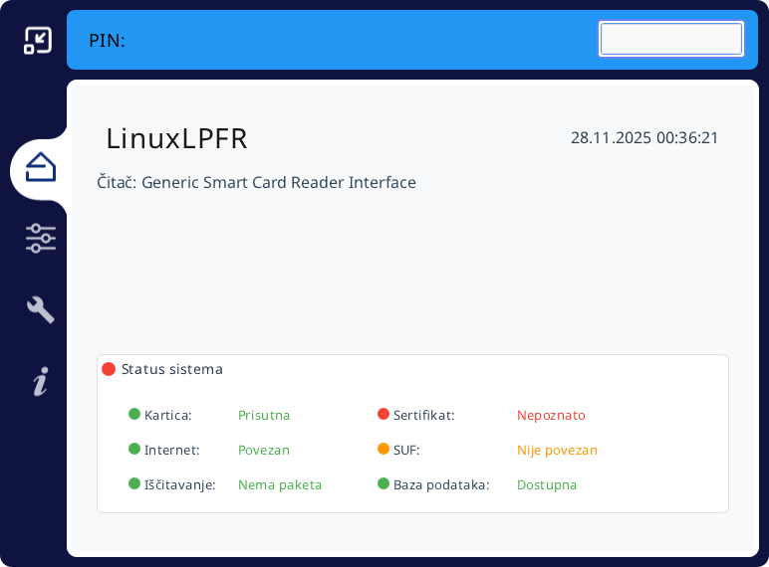
Task: Click the Nepoznato certificate status text
Action: click(x=551, y=415)
